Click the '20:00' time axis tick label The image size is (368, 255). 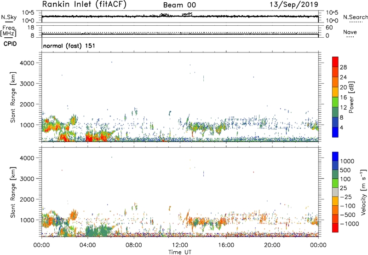[x=272, y=245]
